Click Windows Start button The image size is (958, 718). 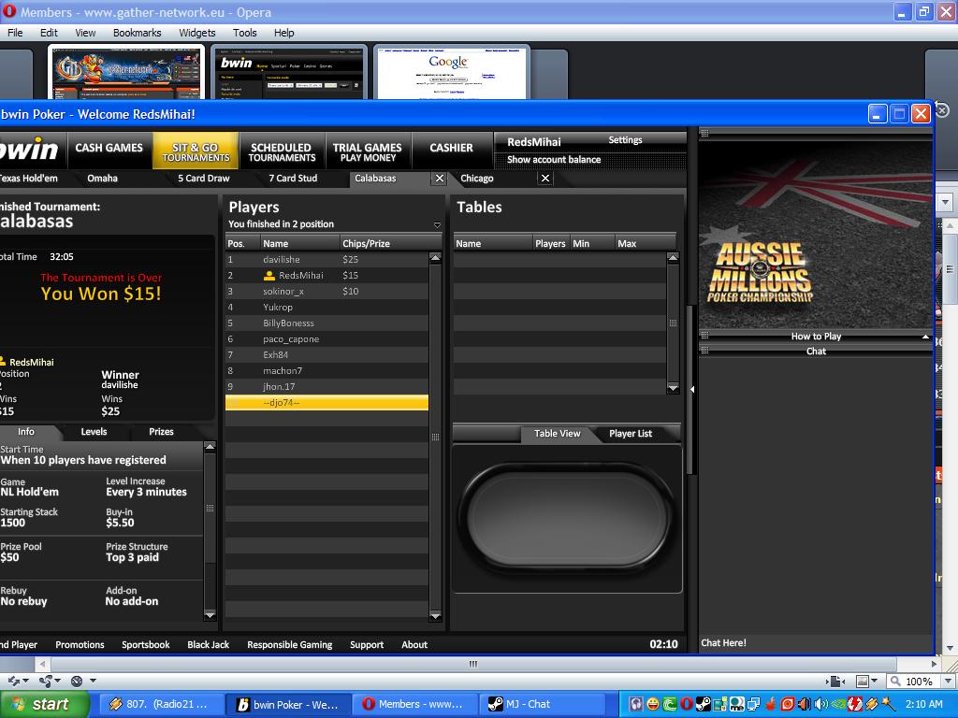point(44,704)
